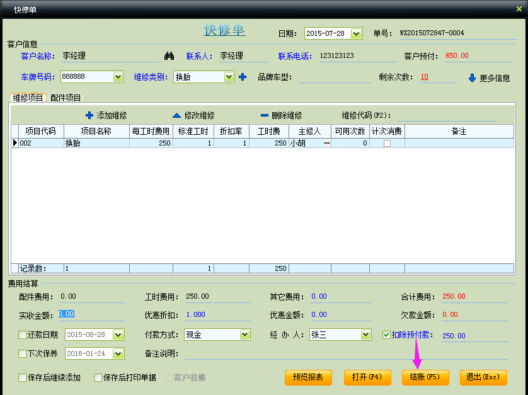
Task: Enable the 还款日期 checkbox
Action: 22,335
